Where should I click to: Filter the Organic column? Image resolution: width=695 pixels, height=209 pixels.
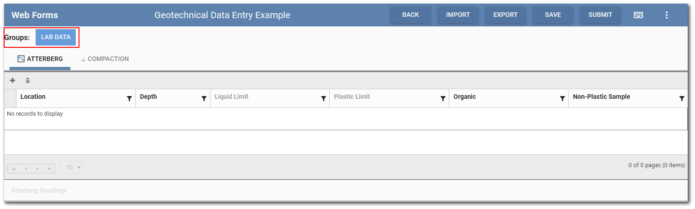562,98
